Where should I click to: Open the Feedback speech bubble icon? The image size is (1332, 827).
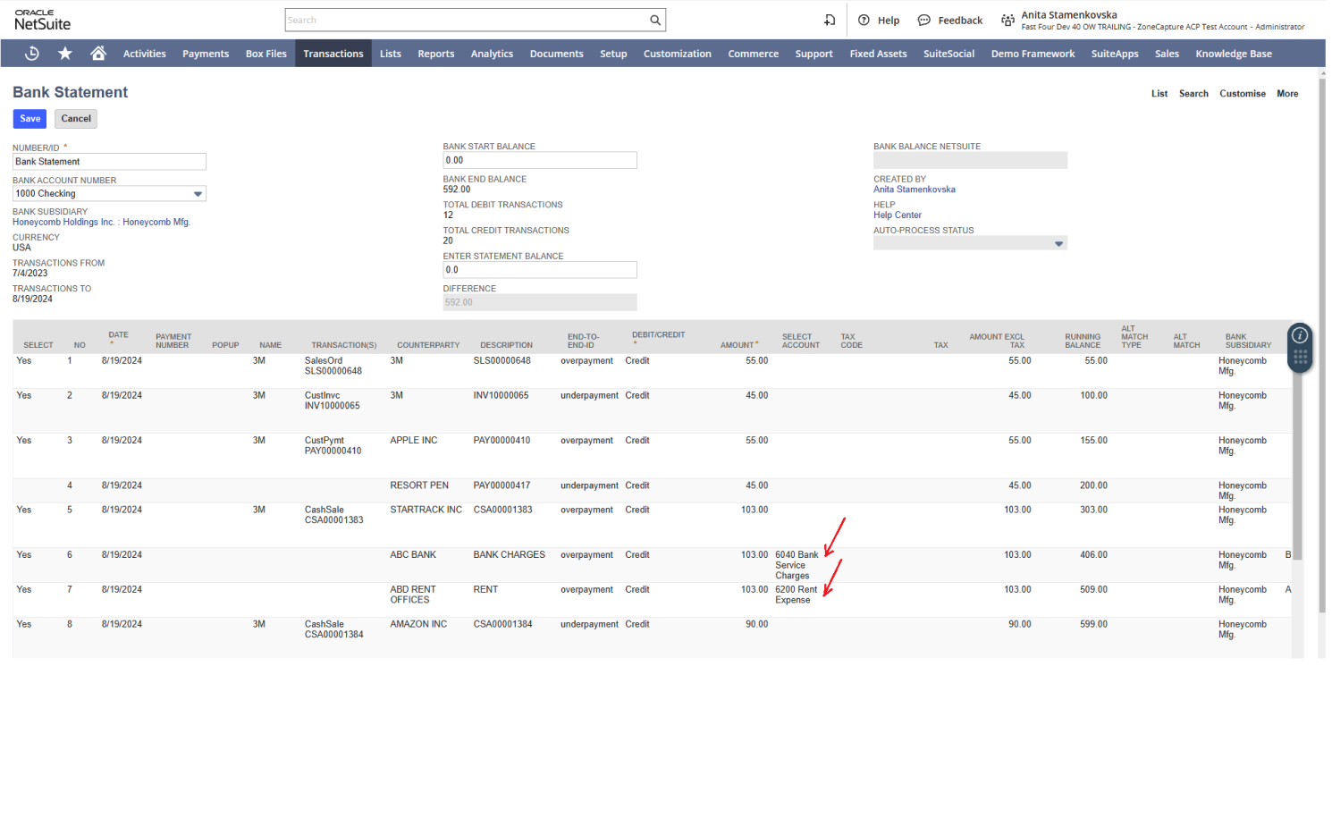click(924, 21)
